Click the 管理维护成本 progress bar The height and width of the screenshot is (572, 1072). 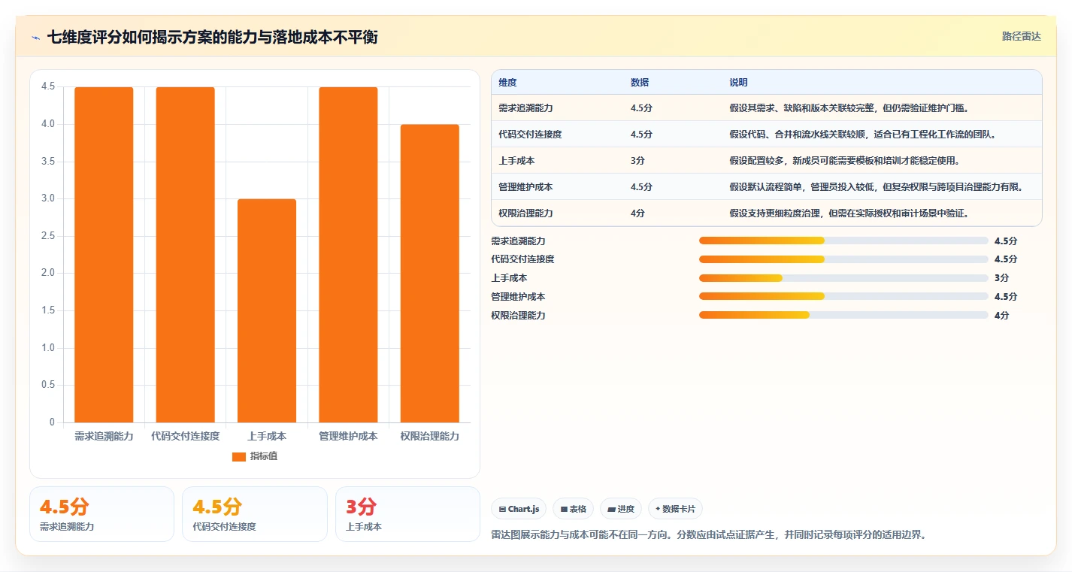843,296
